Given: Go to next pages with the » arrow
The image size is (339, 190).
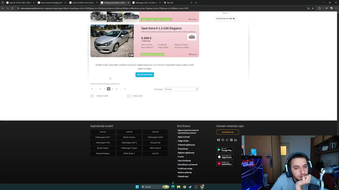Looking at the screenshot, I should click(x=125, y=89).
